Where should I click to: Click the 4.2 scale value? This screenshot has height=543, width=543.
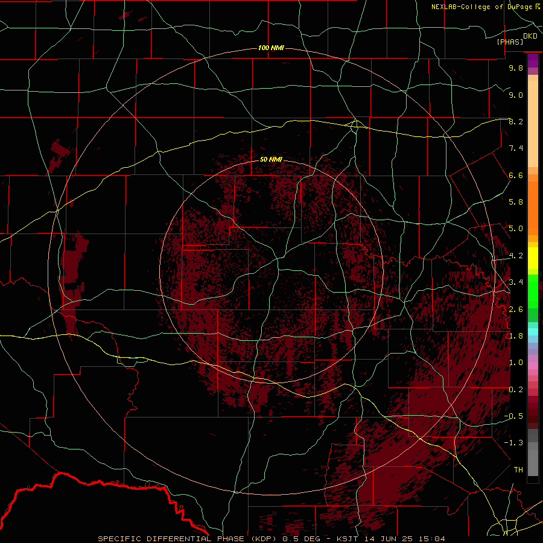coord(516,256)
